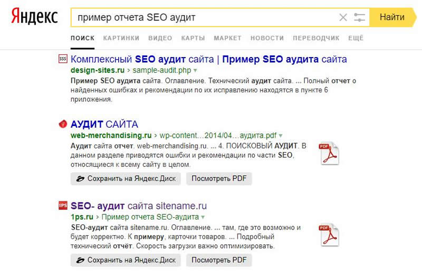The height and width of the screenshot is (276, 422).
Task: Open Комплексный SEO аудит сайта result
Action: click(x=208, y=59)
